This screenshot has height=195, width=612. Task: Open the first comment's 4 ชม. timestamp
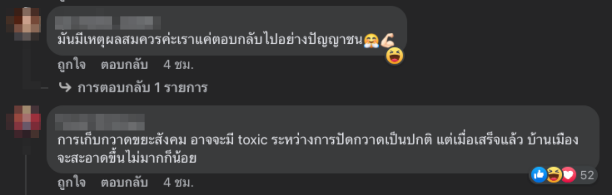coord(178,64)
